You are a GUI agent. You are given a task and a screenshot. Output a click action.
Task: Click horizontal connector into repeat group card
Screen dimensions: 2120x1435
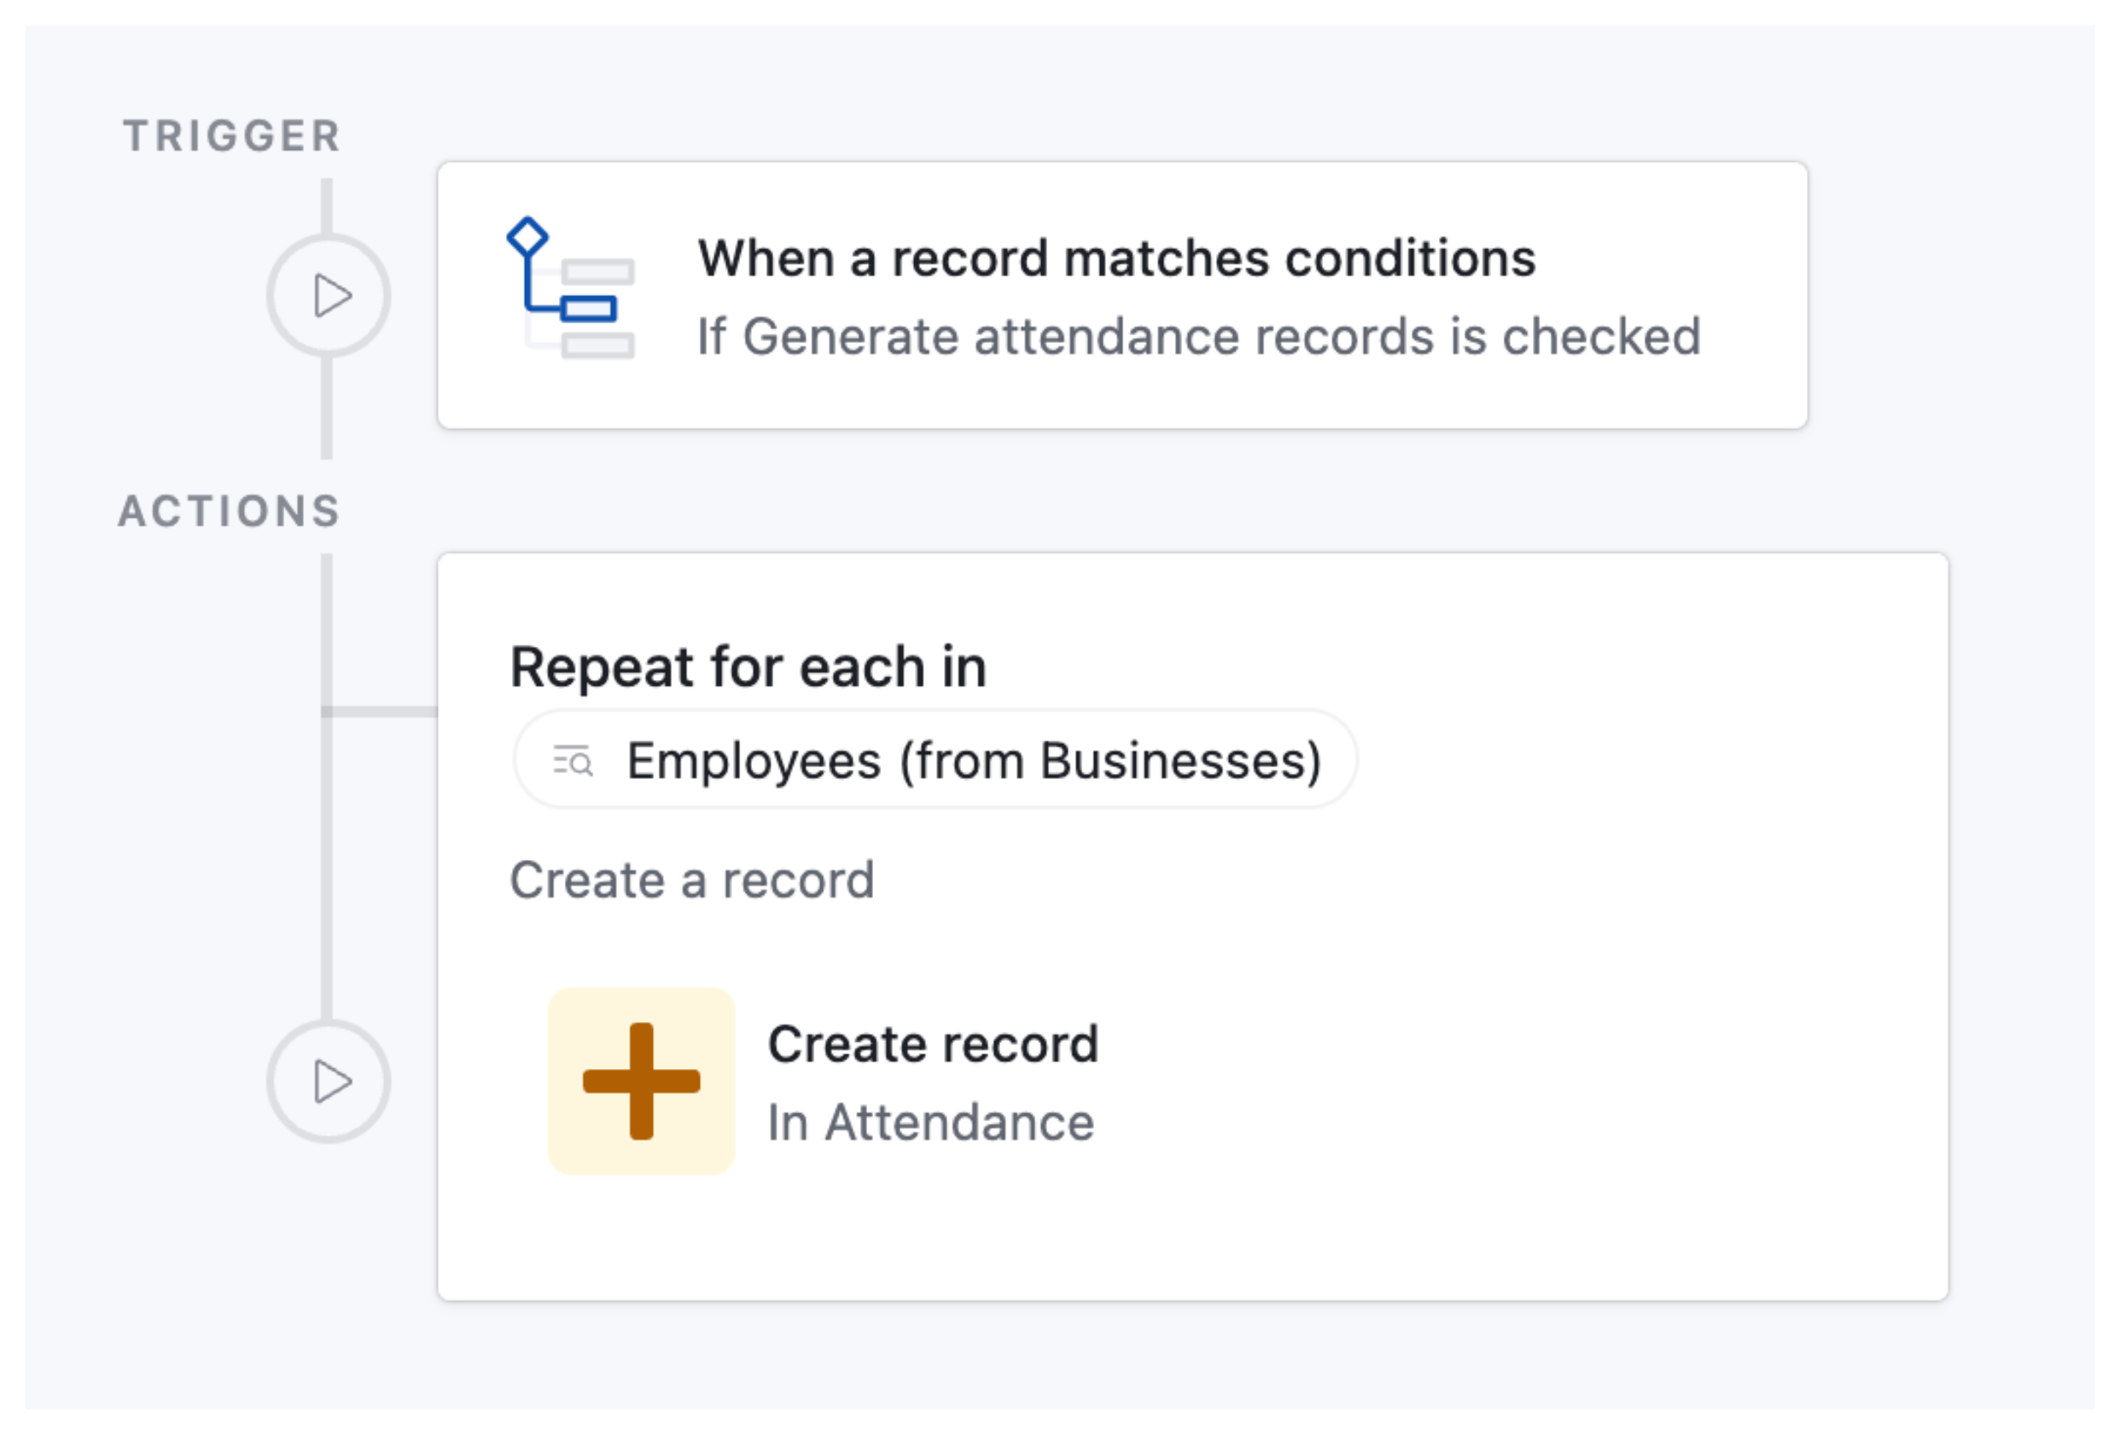click(380, 712)
